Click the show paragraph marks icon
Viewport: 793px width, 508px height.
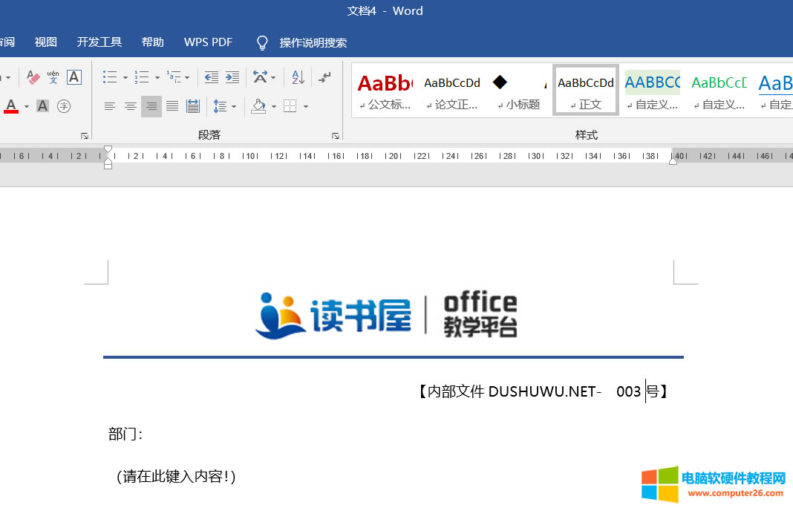pos(324,77)
